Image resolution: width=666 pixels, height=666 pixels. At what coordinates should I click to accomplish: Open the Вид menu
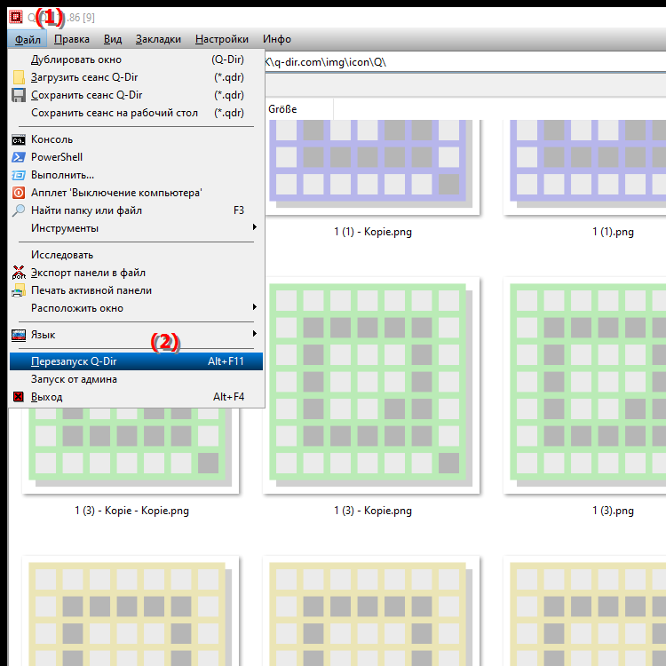[113, 39]
